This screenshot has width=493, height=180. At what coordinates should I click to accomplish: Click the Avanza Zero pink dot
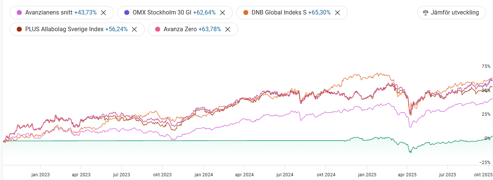coord(158,29)
